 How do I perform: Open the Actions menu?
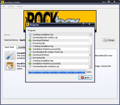point(11,7)
